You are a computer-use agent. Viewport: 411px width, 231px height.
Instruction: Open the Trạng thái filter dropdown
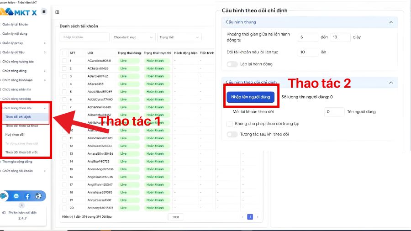point(179,37)
